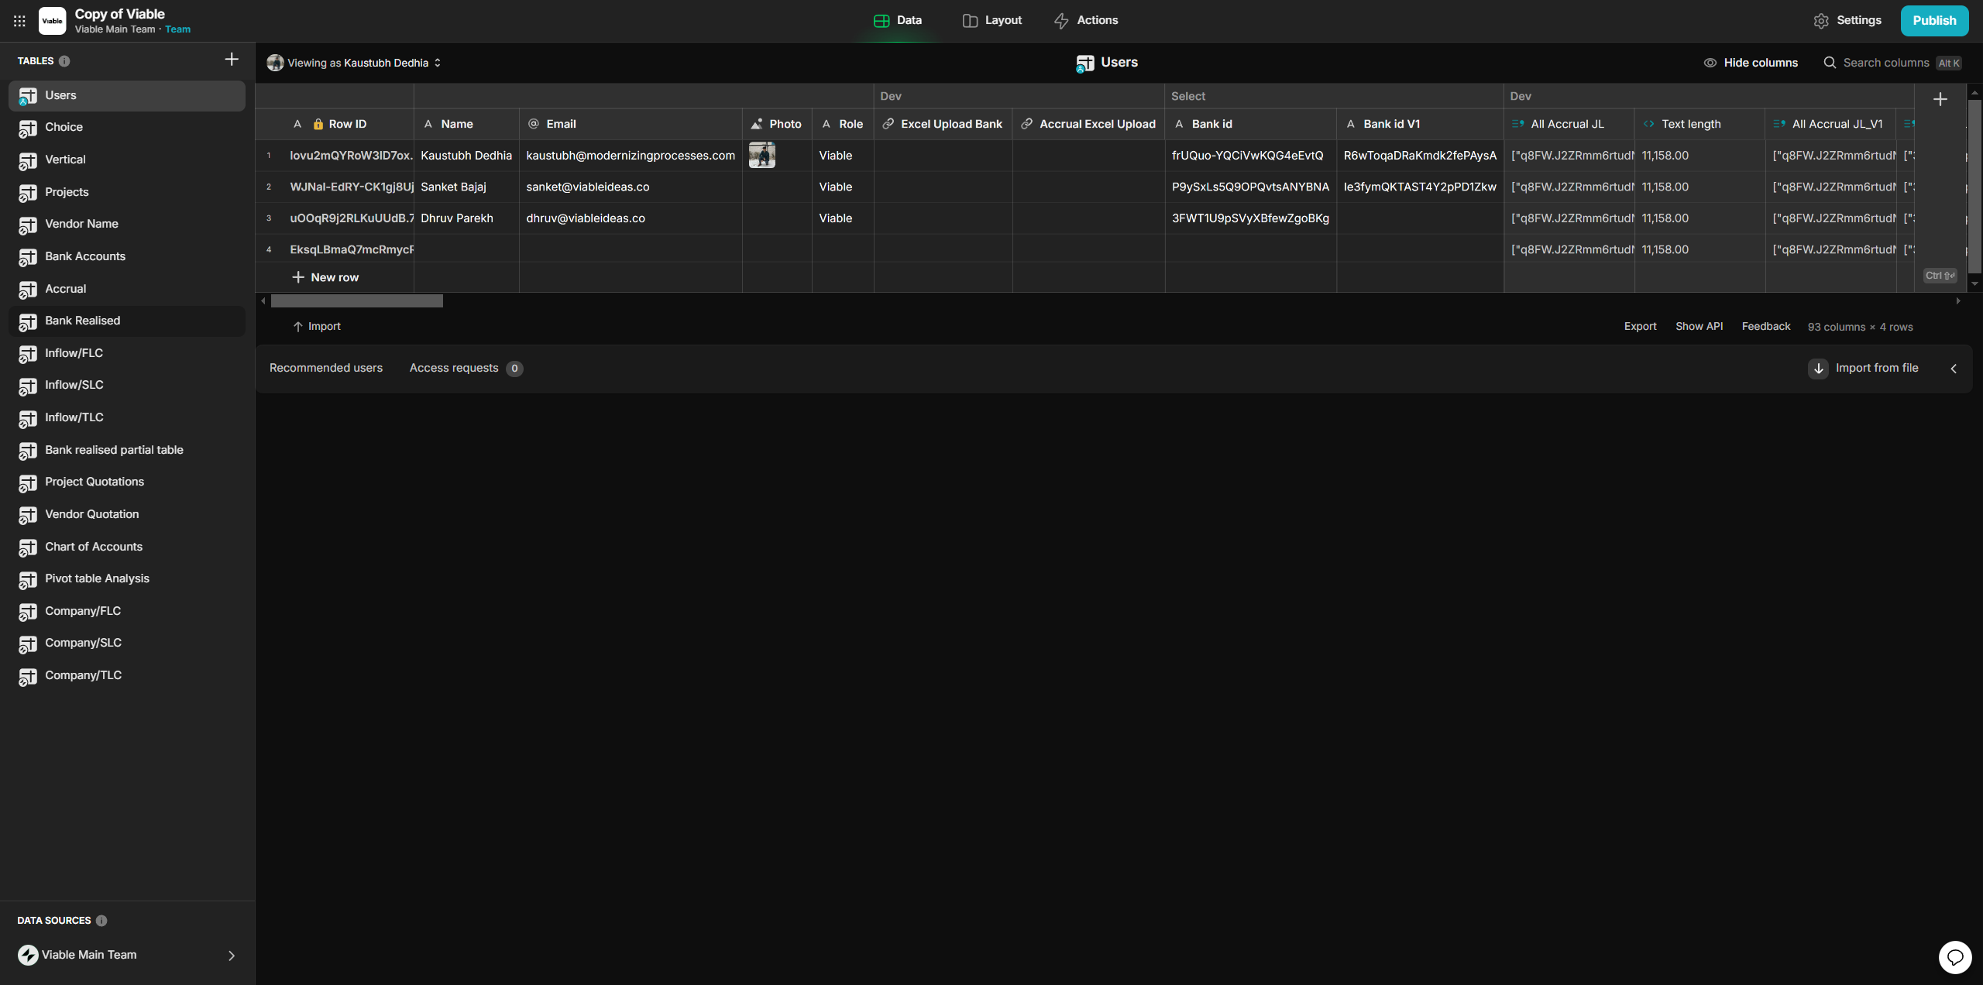Click the Viable Main Team source icon

pyautogui.click(x=28, y=955)
